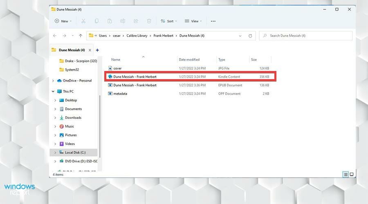Image resolution: width=368 pixels, height=204 pixels.
Task: Click the Kindle Content file icon
Action: [x=110, y=77]
